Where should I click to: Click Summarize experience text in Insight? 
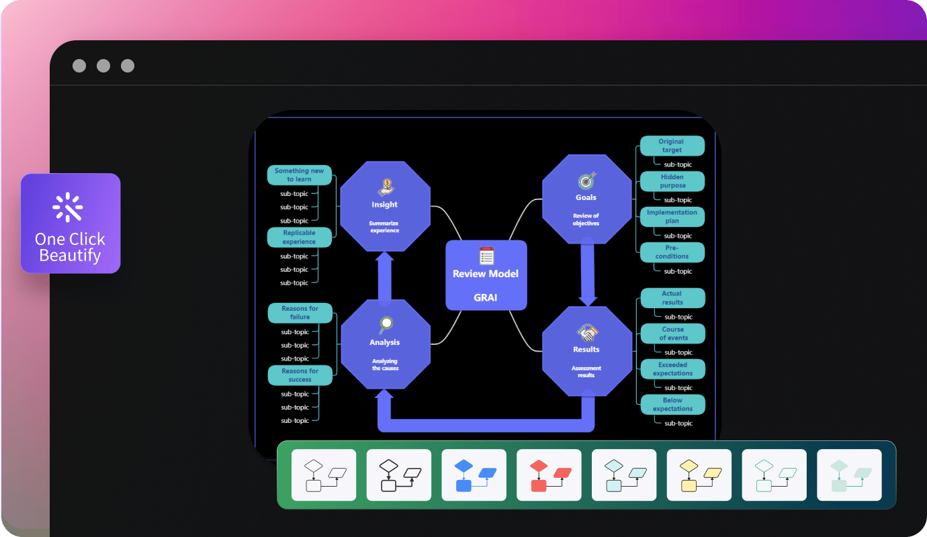(384, 227)
